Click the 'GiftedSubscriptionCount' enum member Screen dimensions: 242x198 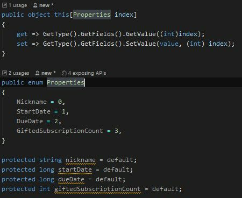point(60,131)
